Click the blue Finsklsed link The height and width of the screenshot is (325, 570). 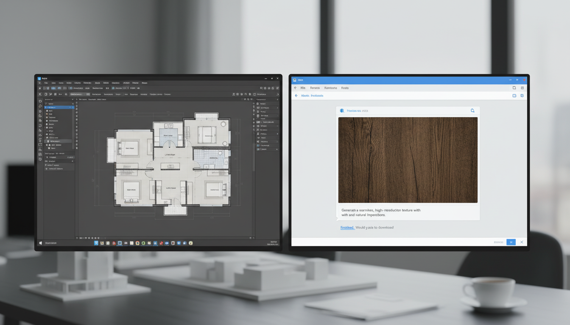point(347,228)
